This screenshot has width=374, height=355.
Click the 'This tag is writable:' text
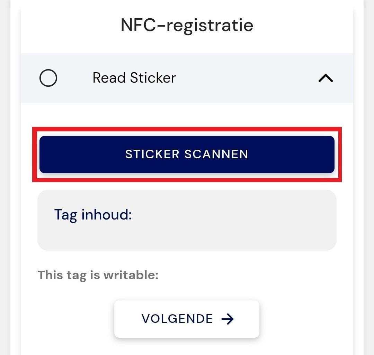tap(98, 275)
